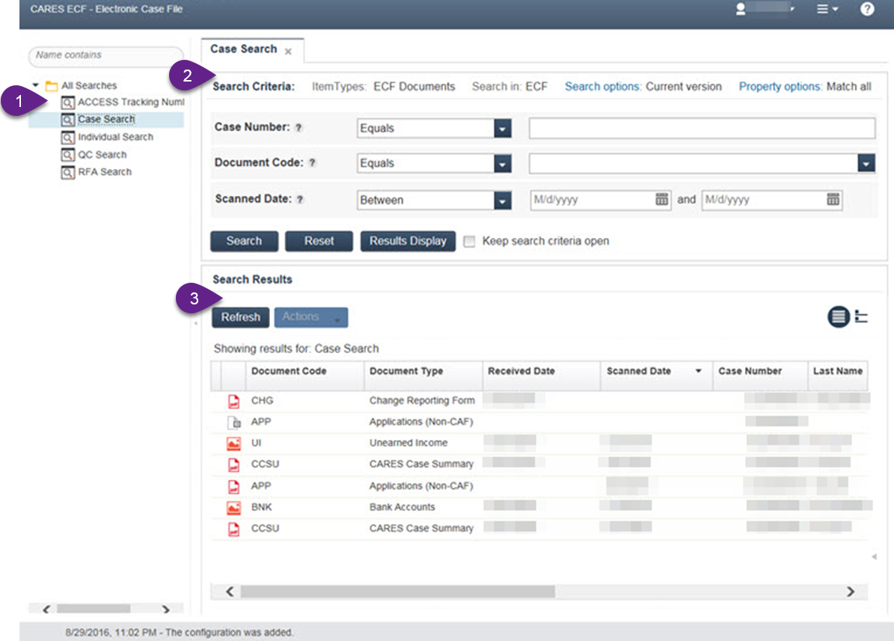This screenshot has height=641, width=894.
Task: Open the Document Code value dropdown
Action: point(866,164)
